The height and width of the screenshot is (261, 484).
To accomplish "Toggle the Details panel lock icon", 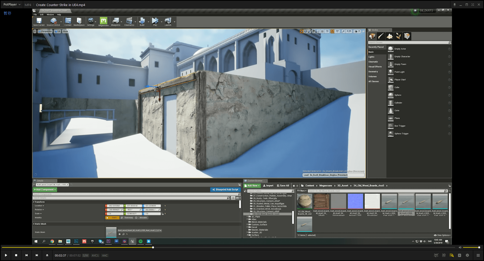I will [x=239, y=185].
